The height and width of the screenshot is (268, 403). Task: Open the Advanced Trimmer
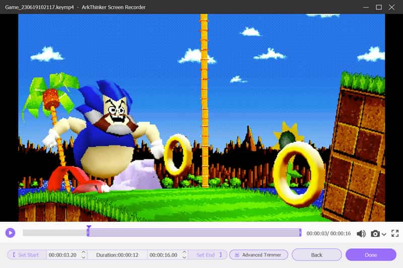tap(258, 255)
